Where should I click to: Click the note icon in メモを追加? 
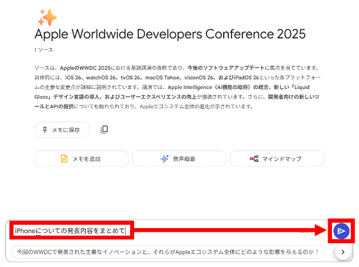64,159
